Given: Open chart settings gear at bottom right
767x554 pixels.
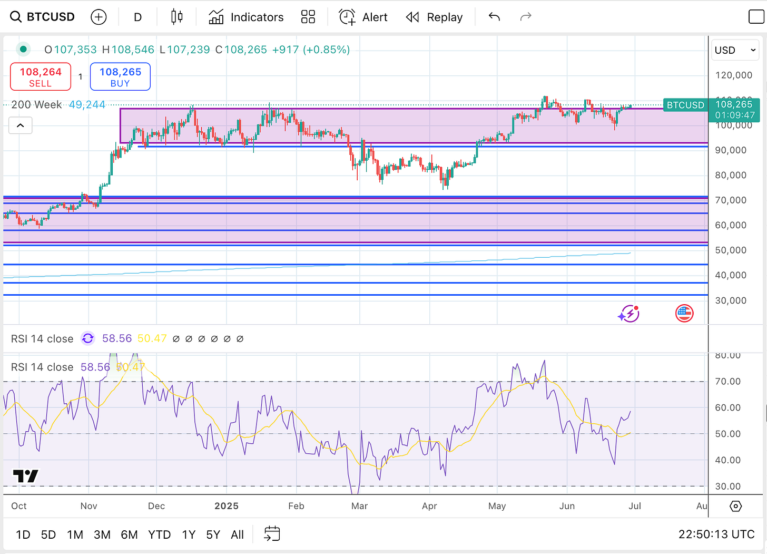Looking at the screenshot, I should click(736, 506).
